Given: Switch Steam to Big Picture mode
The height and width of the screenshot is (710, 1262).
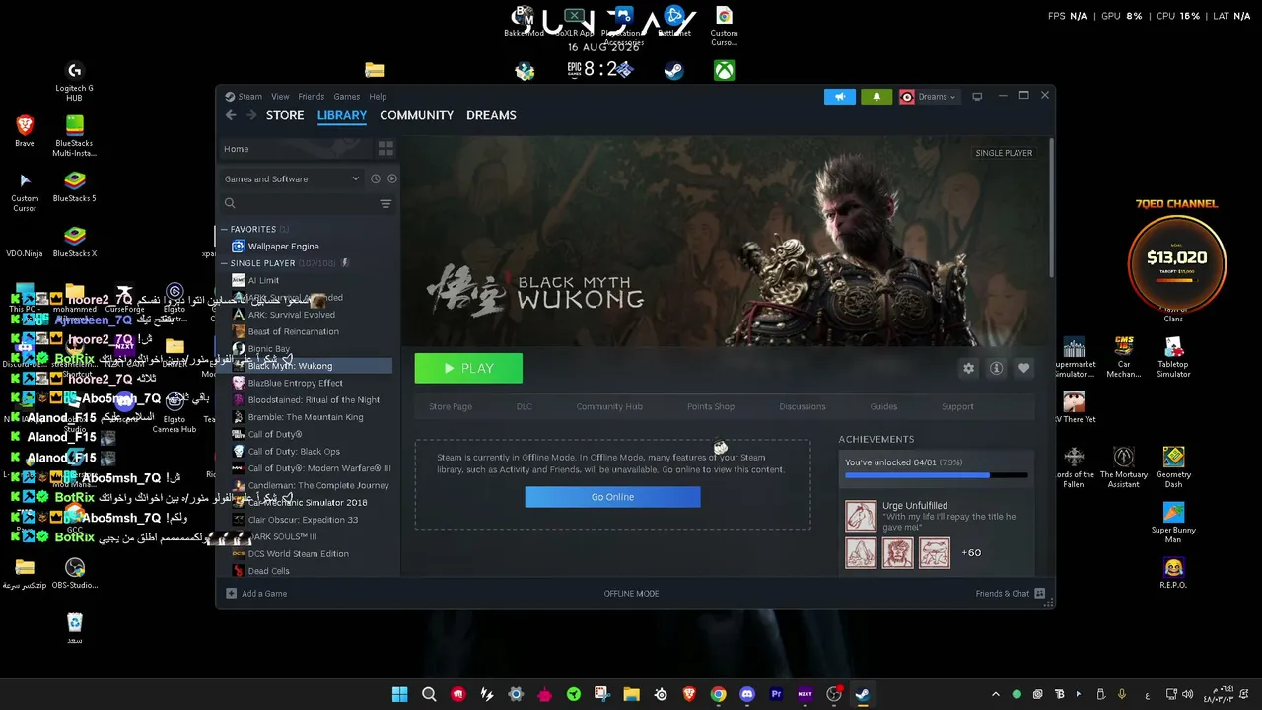Looking at the screenshot, I should tap(977, 97).
